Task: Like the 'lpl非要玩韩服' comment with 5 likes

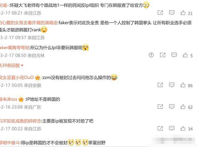Action: 185,55
